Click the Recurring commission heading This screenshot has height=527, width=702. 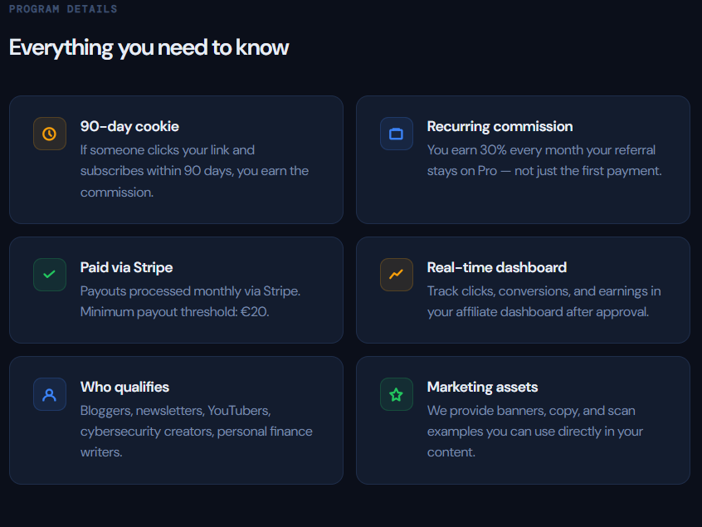click(x=500, y=126)
